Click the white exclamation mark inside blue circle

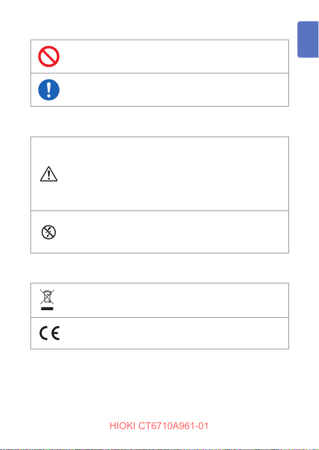click(x=49, y=89)
